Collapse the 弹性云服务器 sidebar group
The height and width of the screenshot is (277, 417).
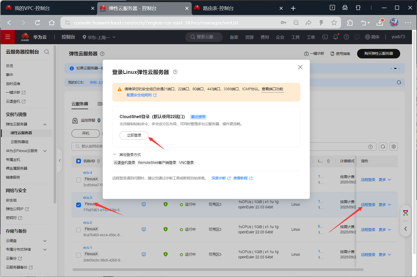(45, 124)
